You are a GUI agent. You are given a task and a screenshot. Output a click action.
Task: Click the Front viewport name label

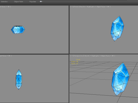pyautogui.click(x=76, y=7)
